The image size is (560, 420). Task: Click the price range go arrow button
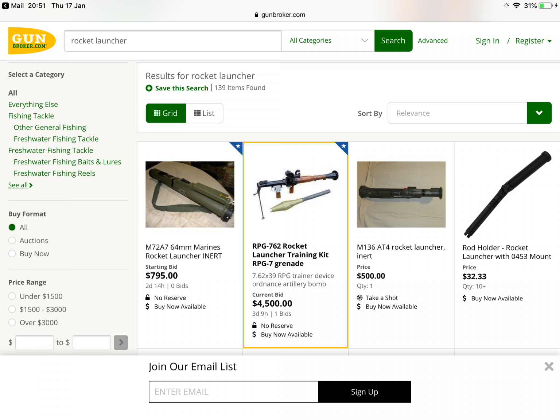[x=121, y=342]
